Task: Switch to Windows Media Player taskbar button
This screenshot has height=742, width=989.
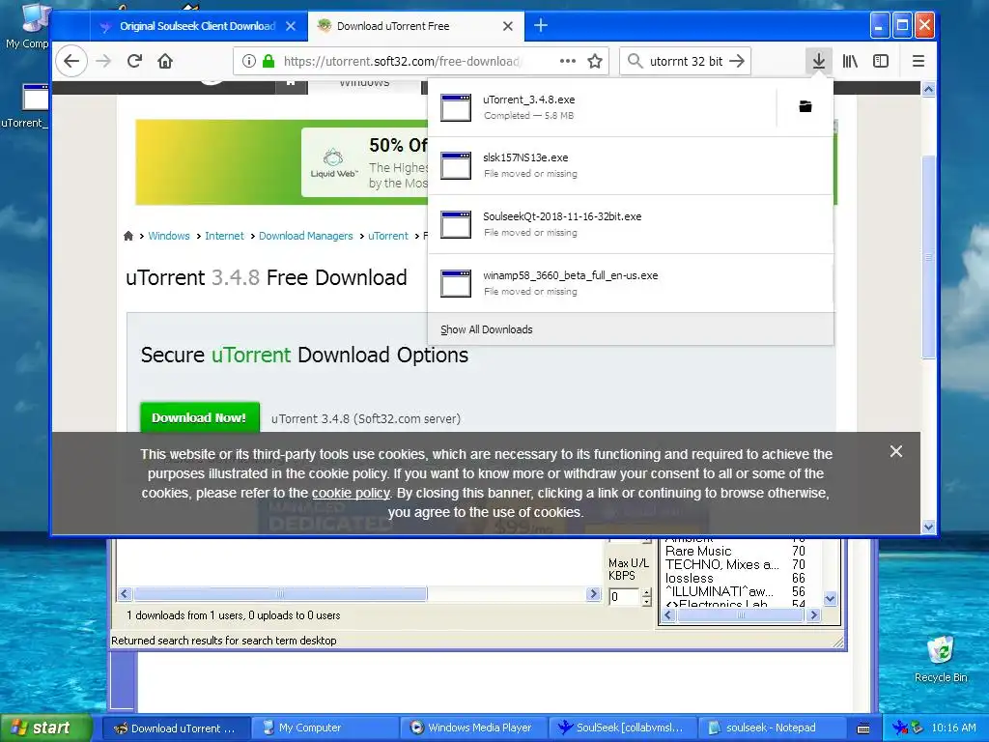Action: (x=473, y=728)
